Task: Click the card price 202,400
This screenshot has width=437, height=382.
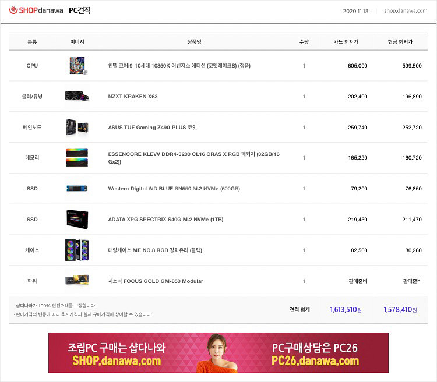Action: (358, 97)
